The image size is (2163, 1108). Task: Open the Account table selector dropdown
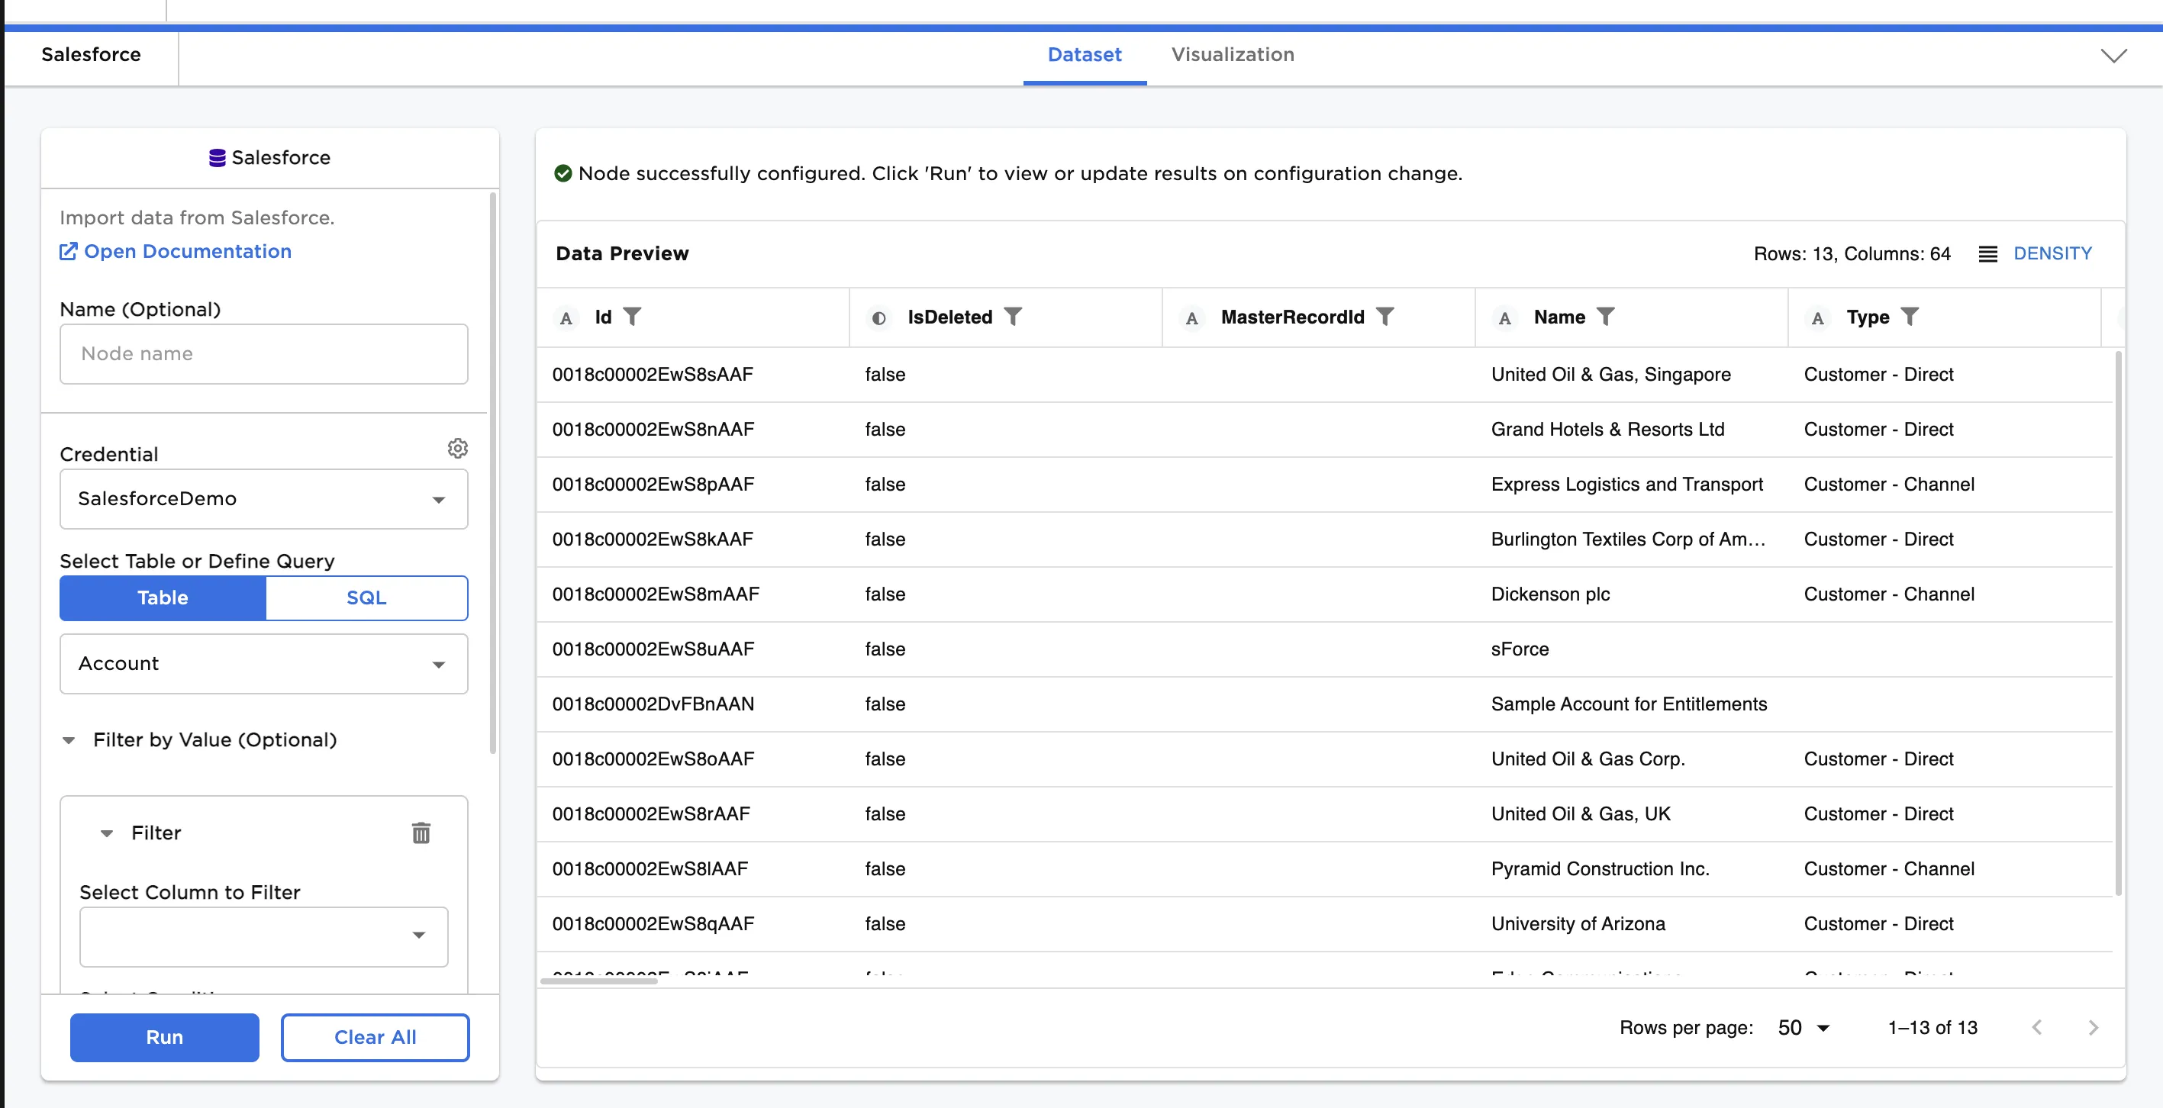[x=263, y=664]
